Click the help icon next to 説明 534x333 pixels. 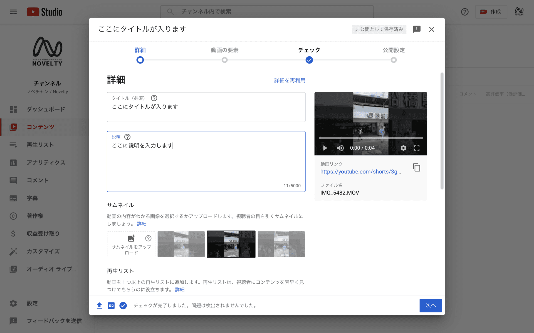(127, 137)
